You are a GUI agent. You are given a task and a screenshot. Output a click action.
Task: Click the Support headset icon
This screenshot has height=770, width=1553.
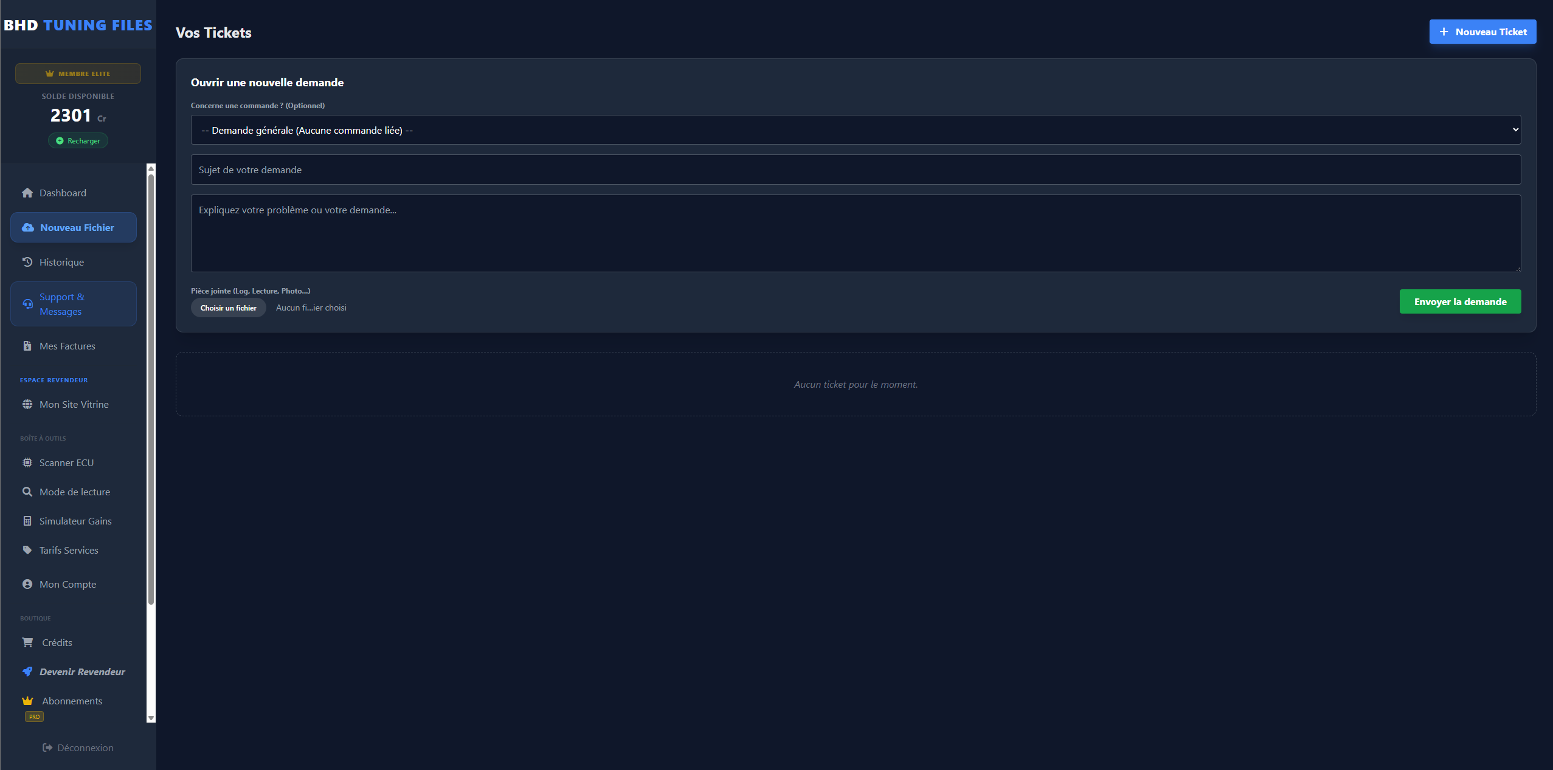tap(28, 304)
